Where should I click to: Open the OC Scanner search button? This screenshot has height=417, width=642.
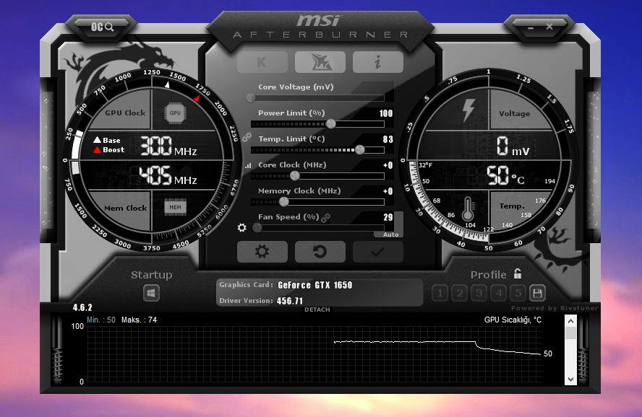tap(103, 27)
